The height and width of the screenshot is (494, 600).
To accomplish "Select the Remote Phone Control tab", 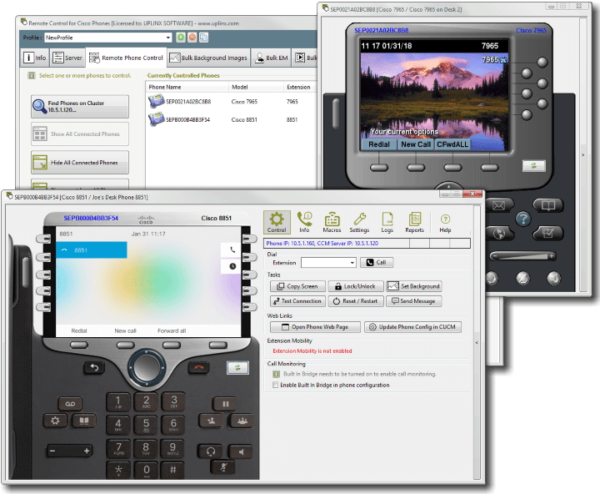I will pyautogui.click(x=127, y=58).
